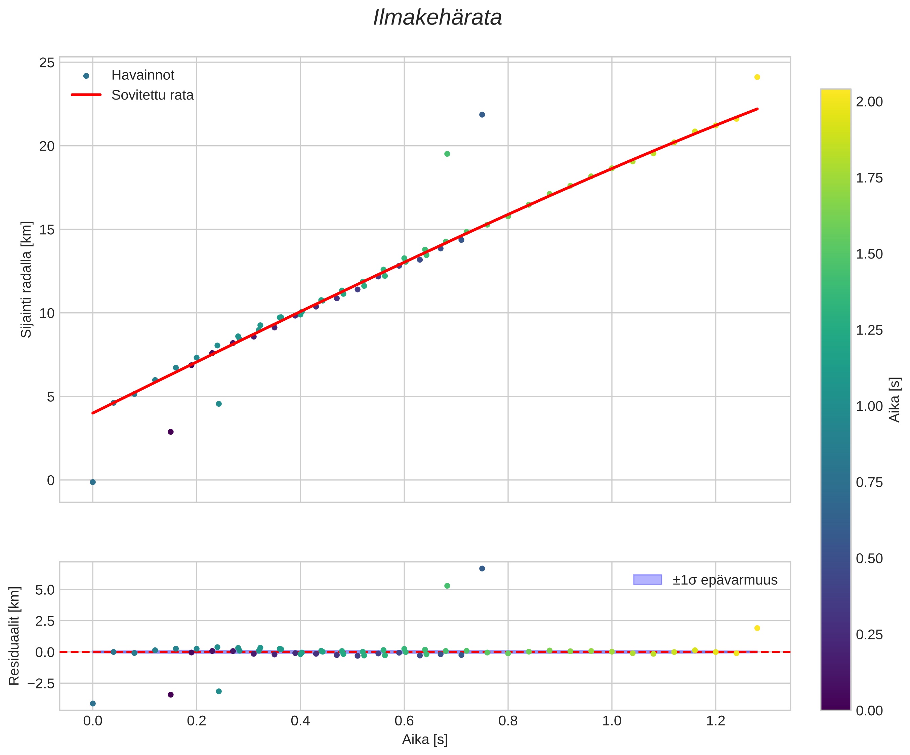
Task: Click the colorbar Aika [s] label
Action: pos(895,400)
